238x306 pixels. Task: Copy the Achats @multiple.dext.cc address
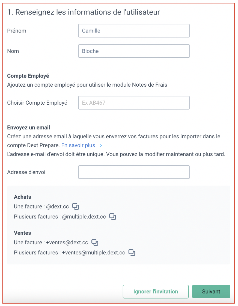[113, 216]
